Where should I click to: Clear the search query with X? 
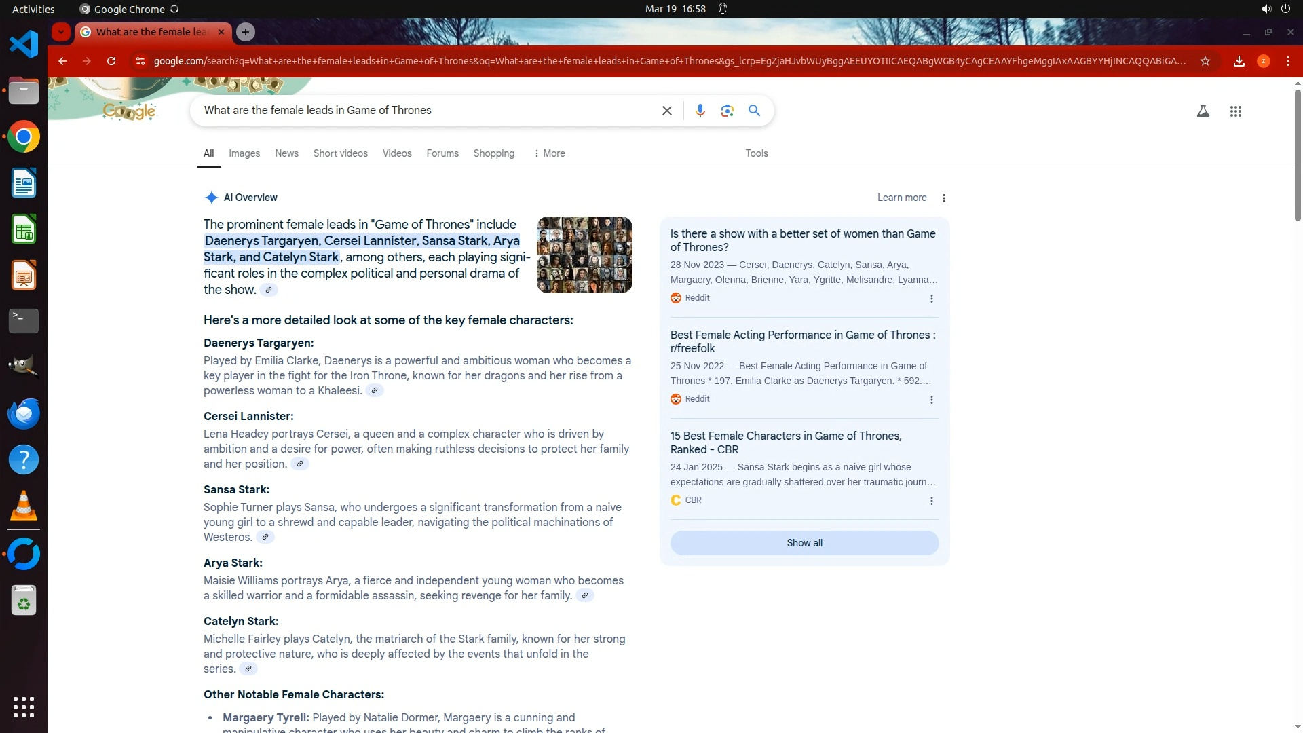(x=666, y=111)
